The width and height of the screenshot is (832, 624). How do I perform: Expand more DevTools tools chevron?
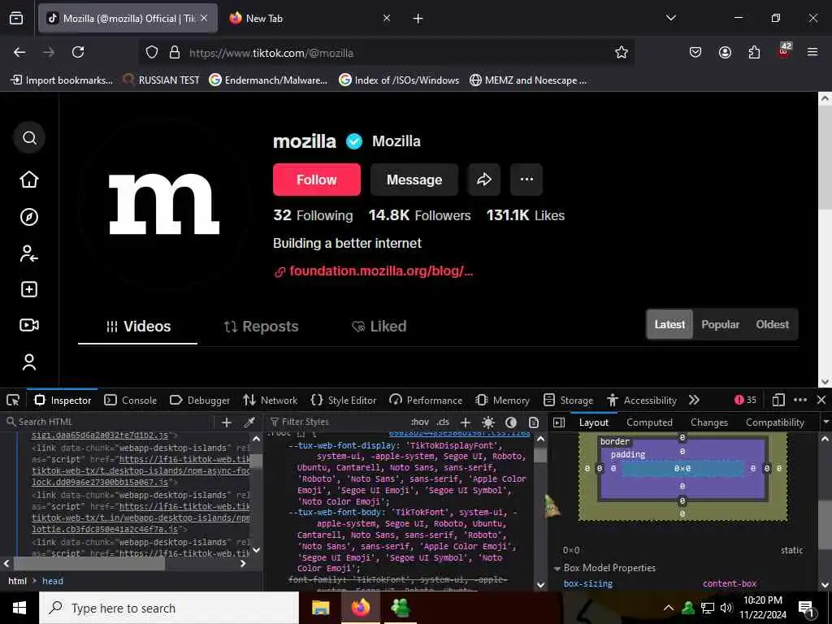pos(694,400)
